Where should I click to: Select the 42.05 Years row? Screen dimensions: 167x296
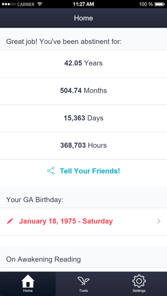[x=83, y=63]
